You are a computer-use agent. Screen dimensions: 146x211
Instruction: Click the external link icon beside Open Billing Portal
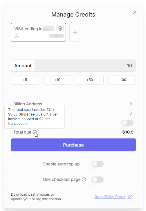[130, 197]
